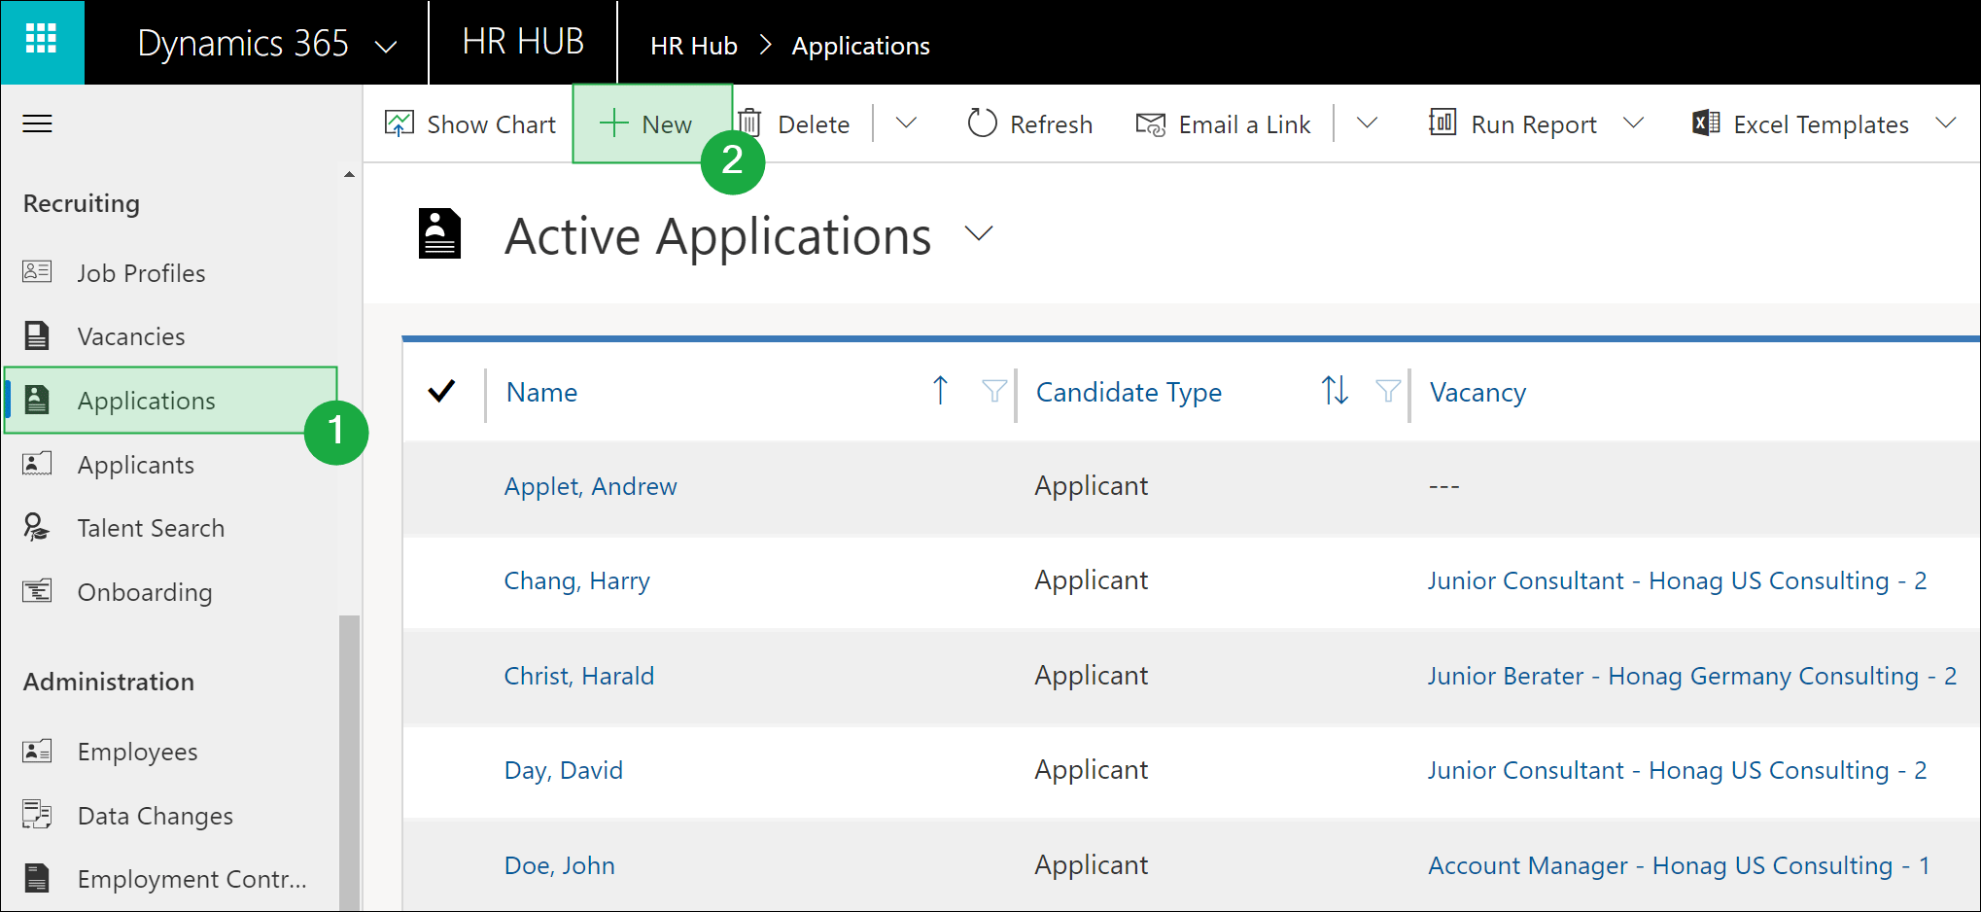This screenshot has height=912, width=1981.
Task: Open the Name column filter funnel
Action: pyautogui.click(x=993, y=391)
